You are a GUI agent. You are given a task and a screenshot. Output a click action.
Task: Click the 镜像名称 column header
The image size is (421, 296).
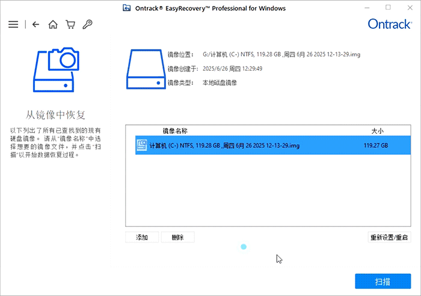click(175, 131)
